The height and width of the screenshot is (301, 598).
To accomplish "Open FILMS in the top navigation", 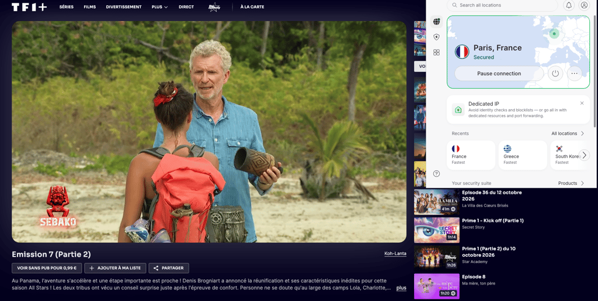I will coord(89,7).
